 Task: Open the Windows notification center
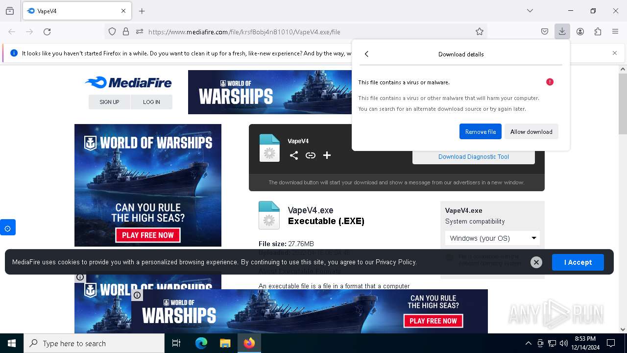click(x=611, y=343)
